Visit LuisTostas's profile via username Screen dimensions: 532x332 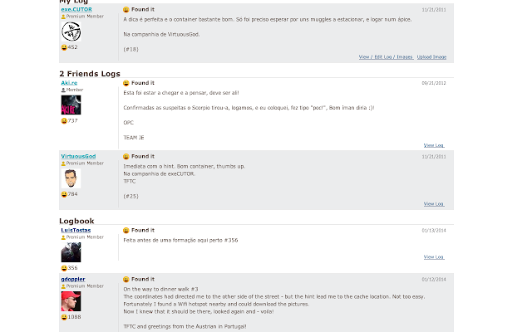pyautogui.click(x=76, y=230)
